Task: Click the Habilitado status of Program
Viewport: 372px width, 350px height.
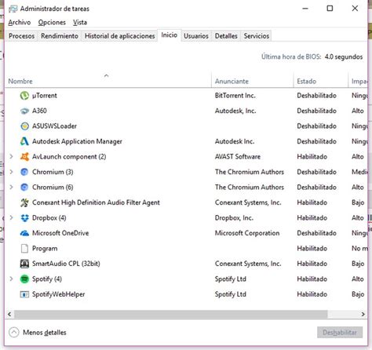Action: coord(312,249)
